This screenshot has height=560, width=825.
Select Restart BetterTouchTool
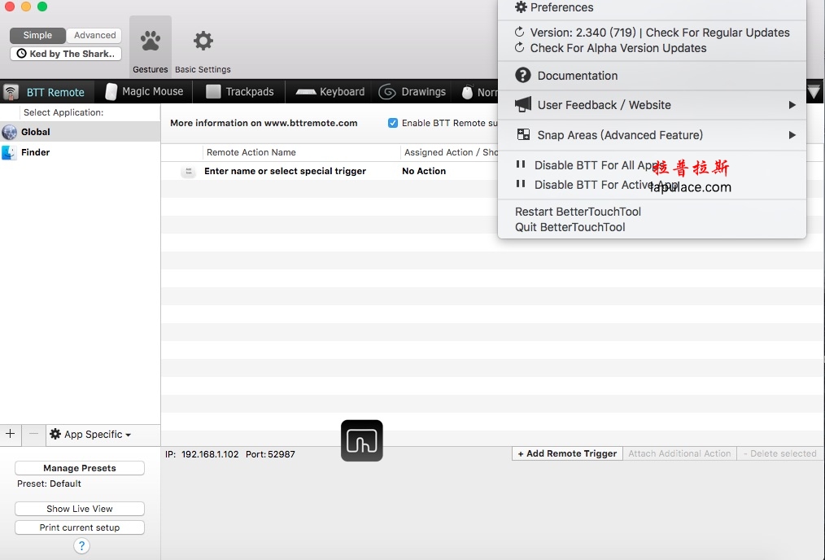coord(652,212)
